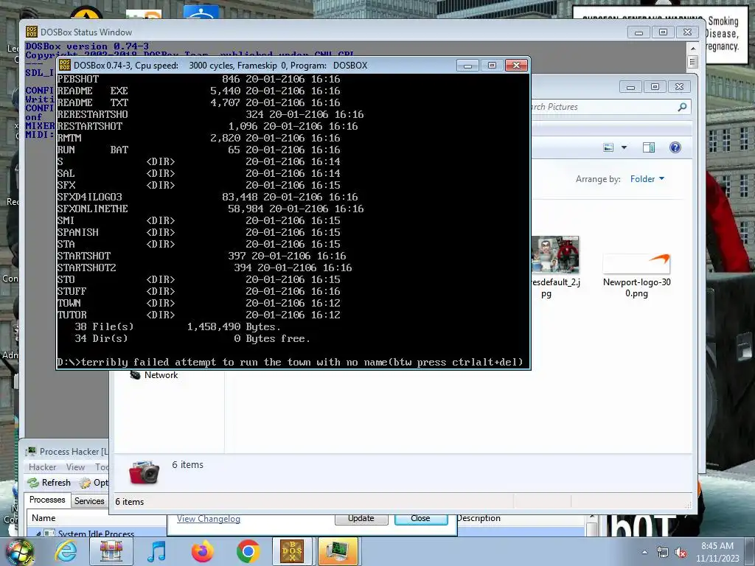Click the DOSBox Status Window scroll up arrow

pos(692,48)
